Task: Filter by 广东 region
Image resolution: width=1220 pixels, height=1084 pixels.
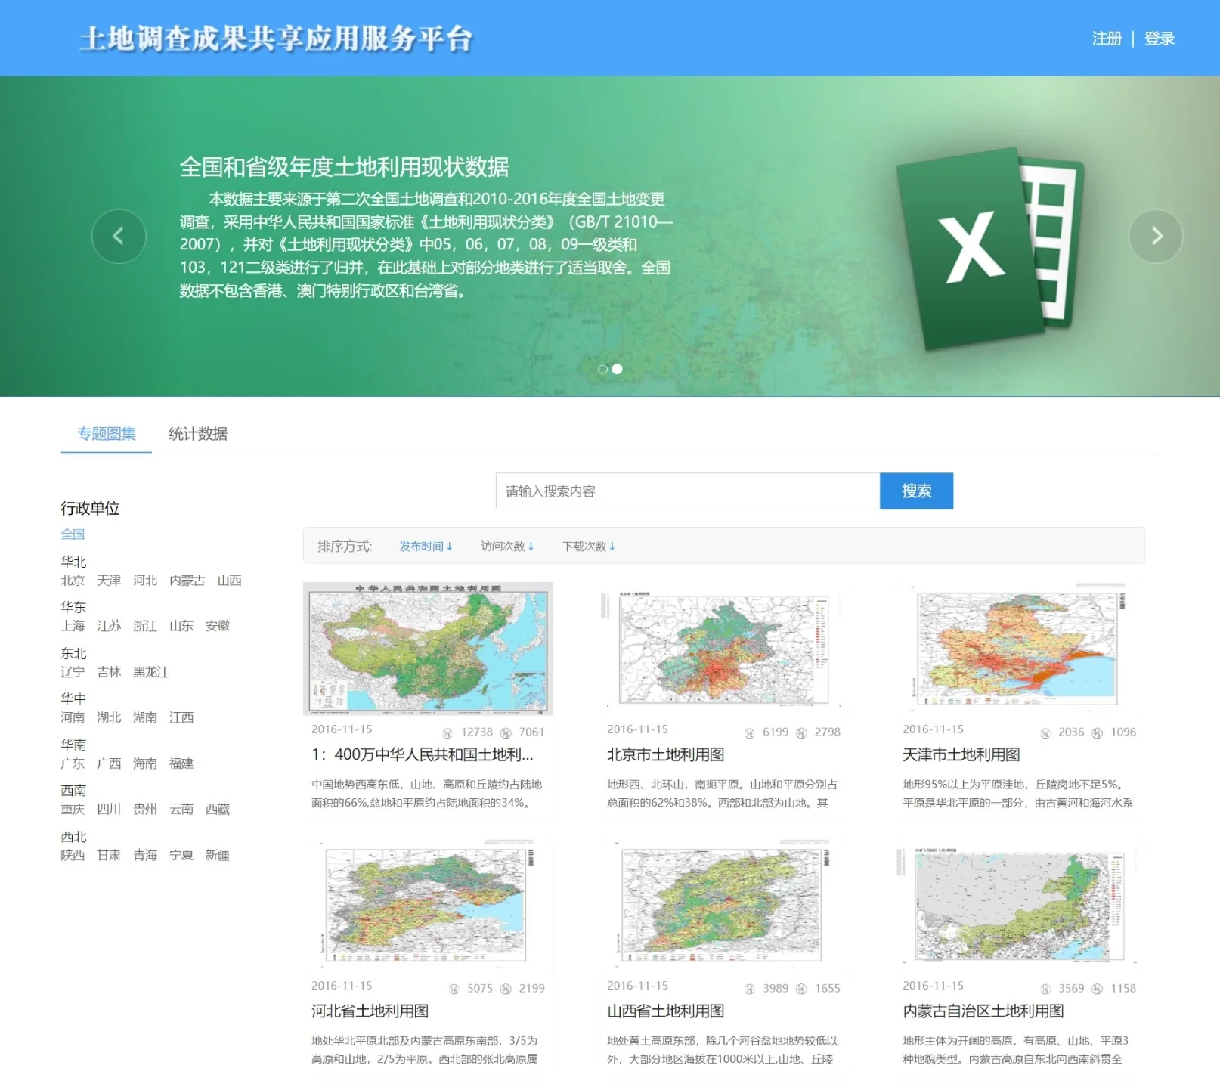Action: click(73, 763)
